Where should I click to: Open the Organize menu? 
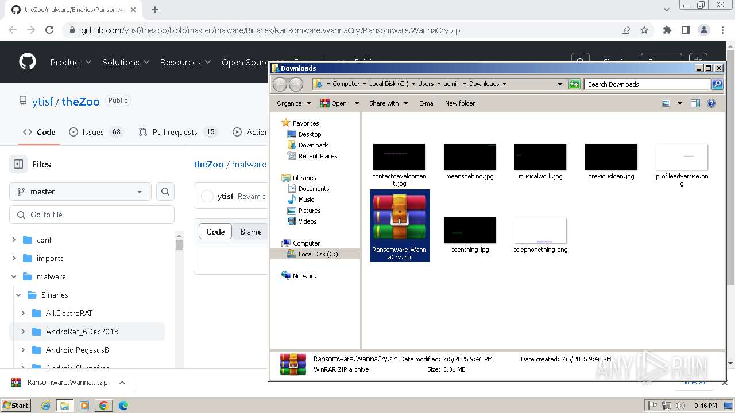click(x=293, y=103)
